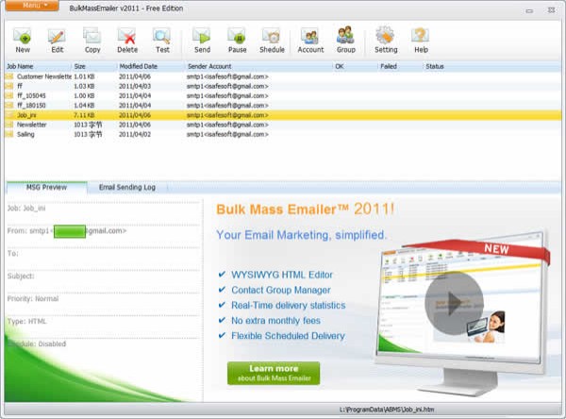Open the Shedule toolbar icon

(x=272, y=40)
